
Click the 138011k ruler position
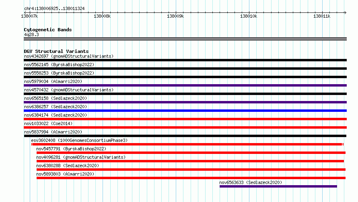click(x=322, y=16)
